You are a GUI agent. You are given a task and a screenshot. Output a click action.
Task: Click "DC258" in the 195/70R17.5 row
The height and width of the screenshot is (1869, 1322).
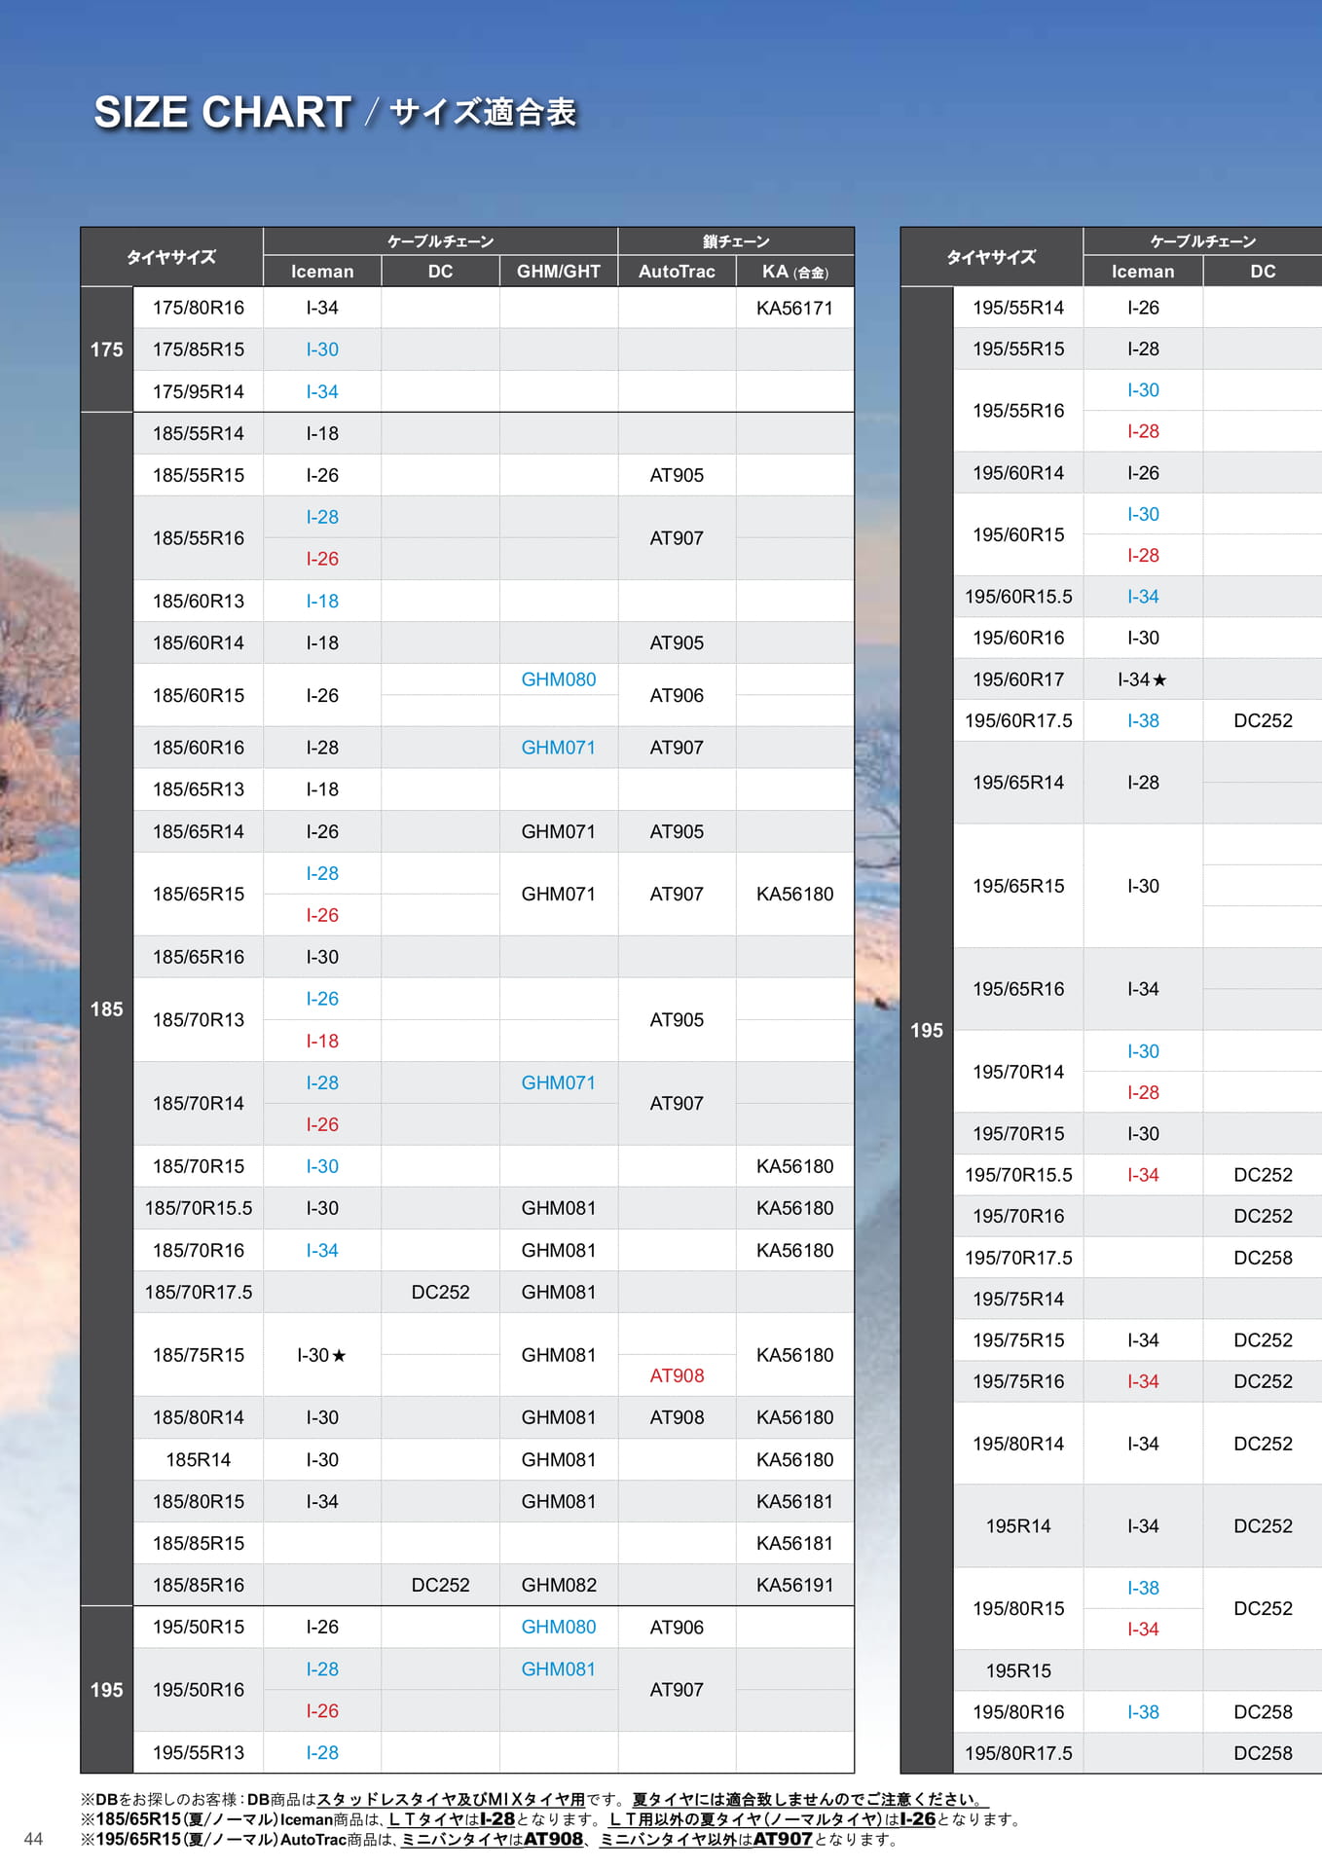point(1263,1258)
